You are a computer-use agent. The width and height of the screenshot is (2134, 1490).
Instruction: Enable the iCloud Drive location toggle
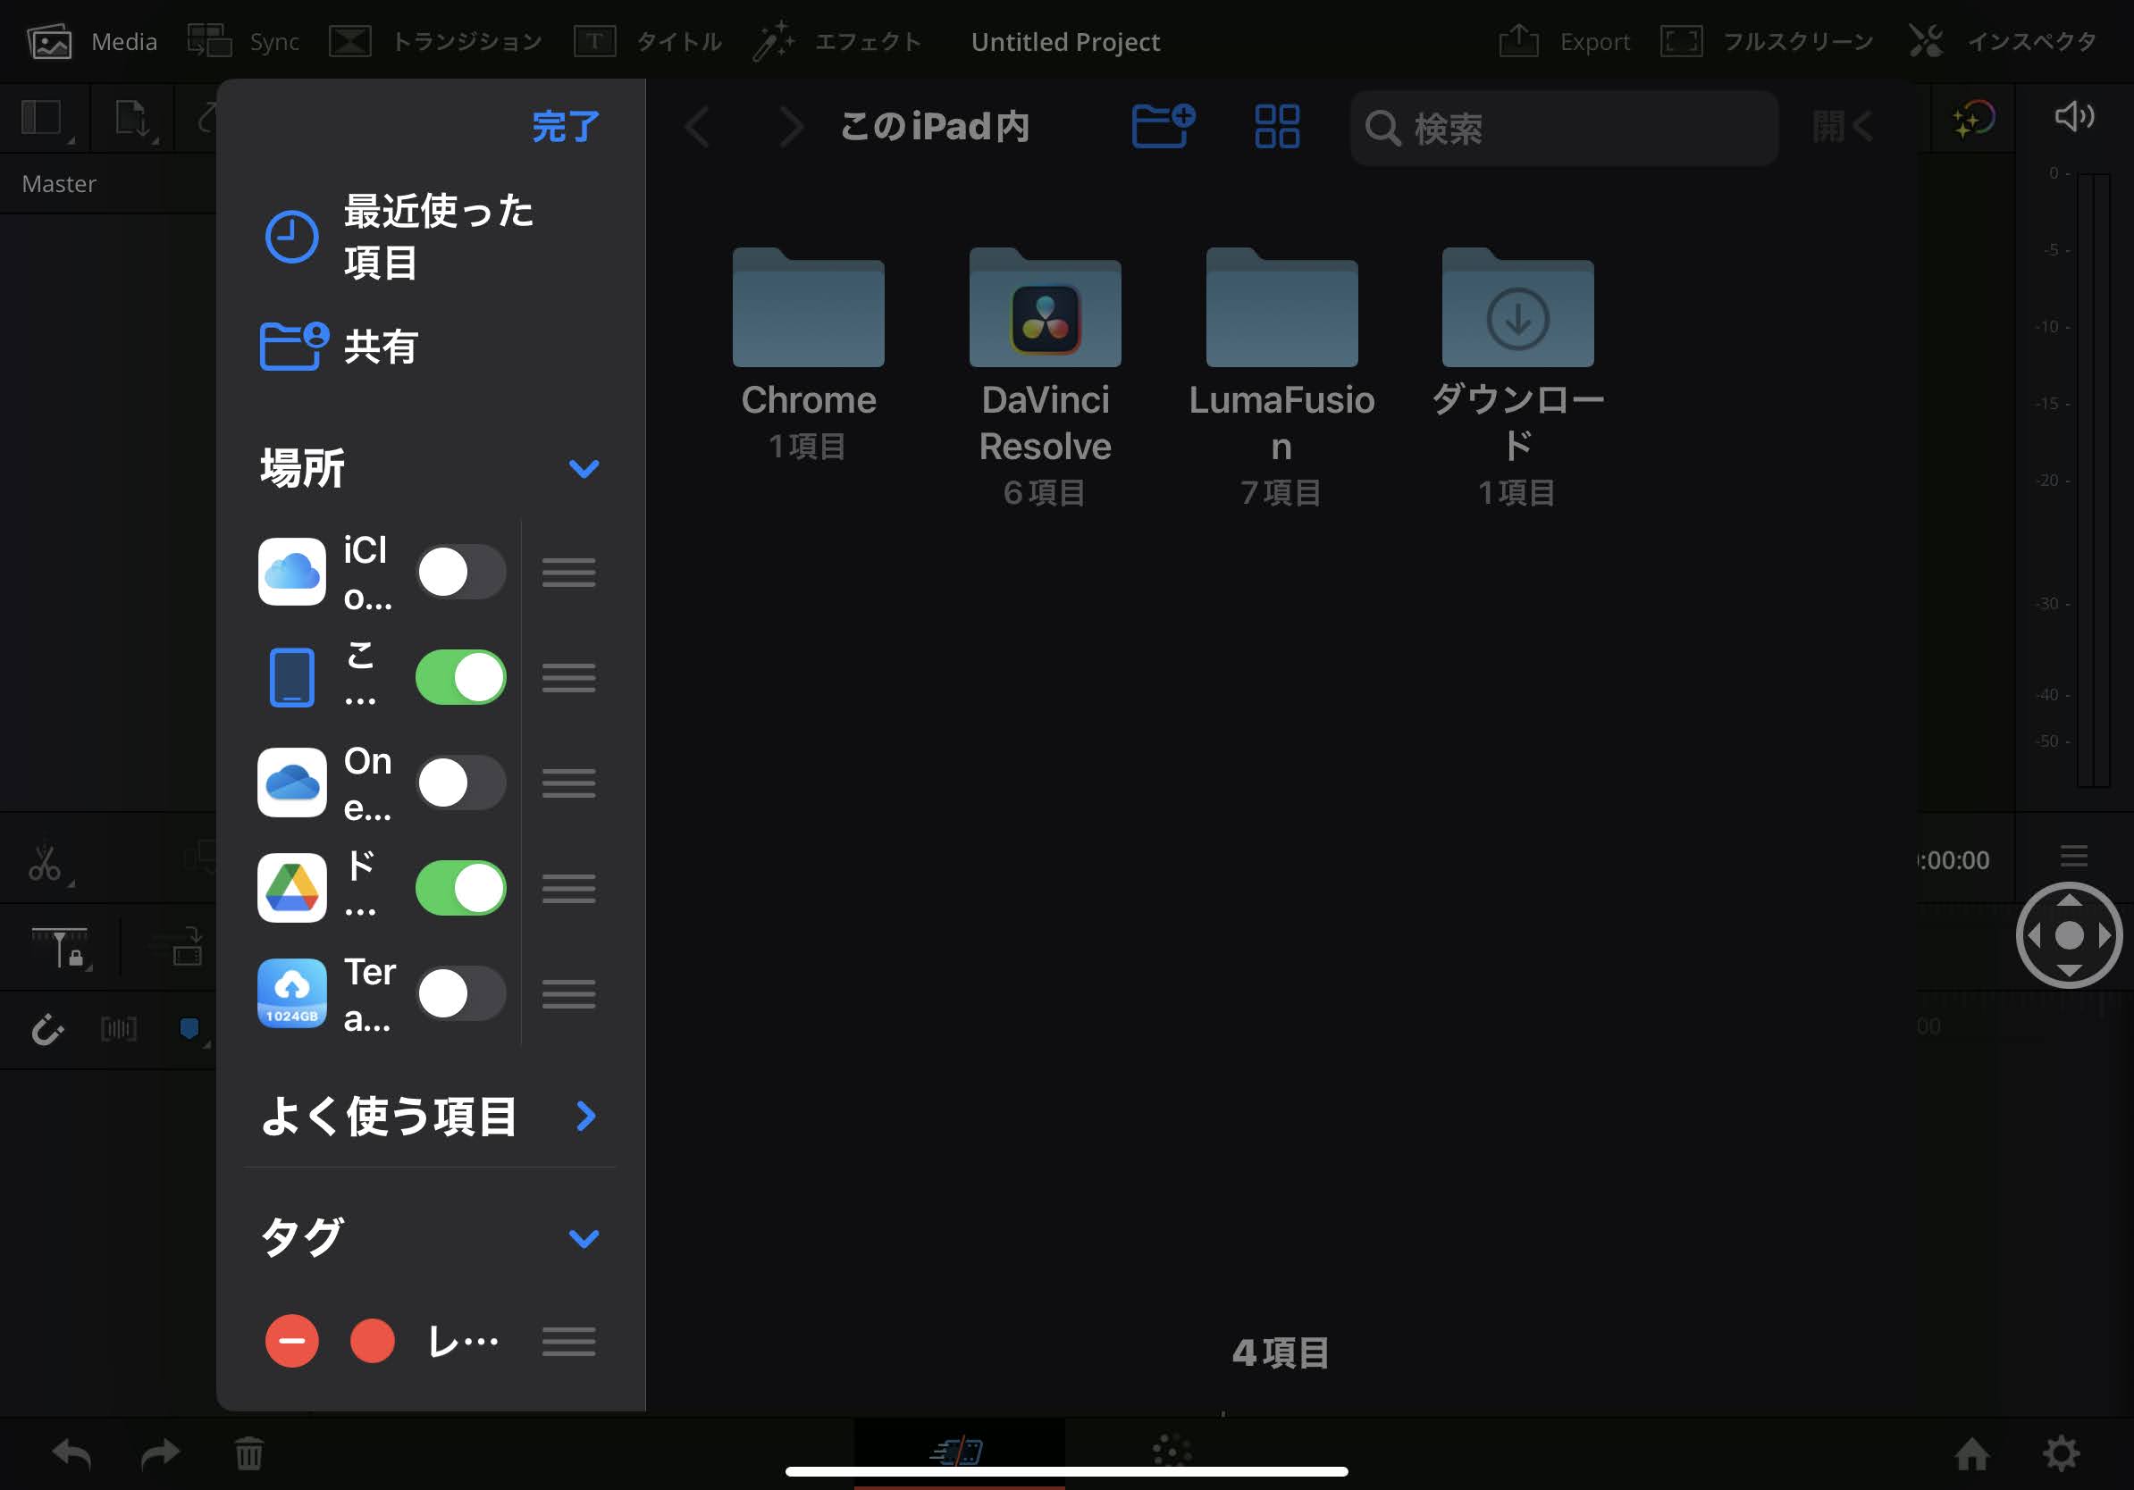(460, 573)
